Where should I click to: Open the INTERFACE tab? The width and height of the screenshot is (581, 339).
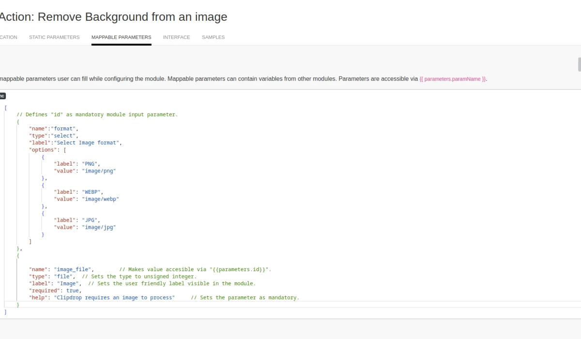(176, 37)
